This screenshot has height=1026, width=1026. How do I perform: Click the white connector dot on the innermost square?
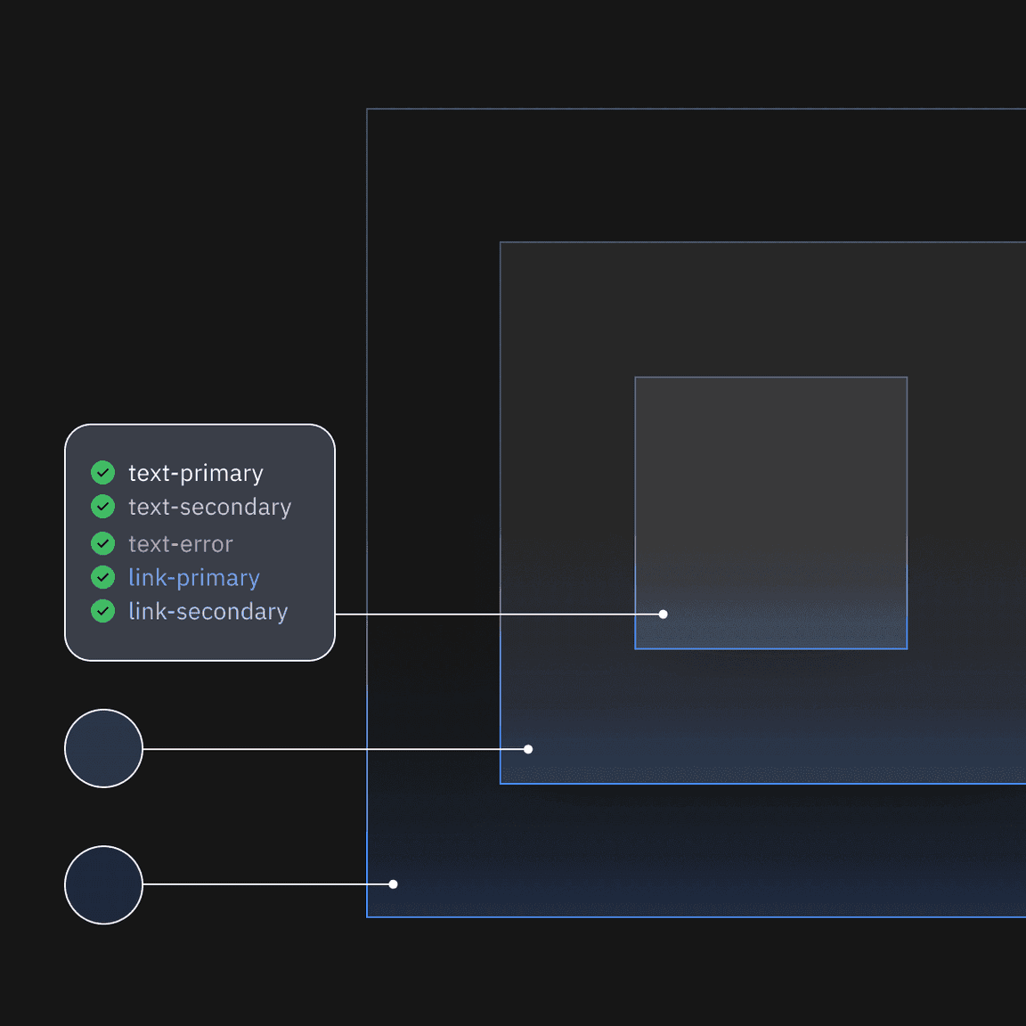tap(664, 614)
